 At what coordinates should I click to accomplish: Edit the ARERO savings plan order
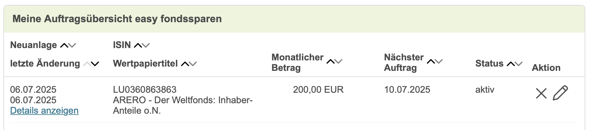pyautogui.click(x=560, y=93)
